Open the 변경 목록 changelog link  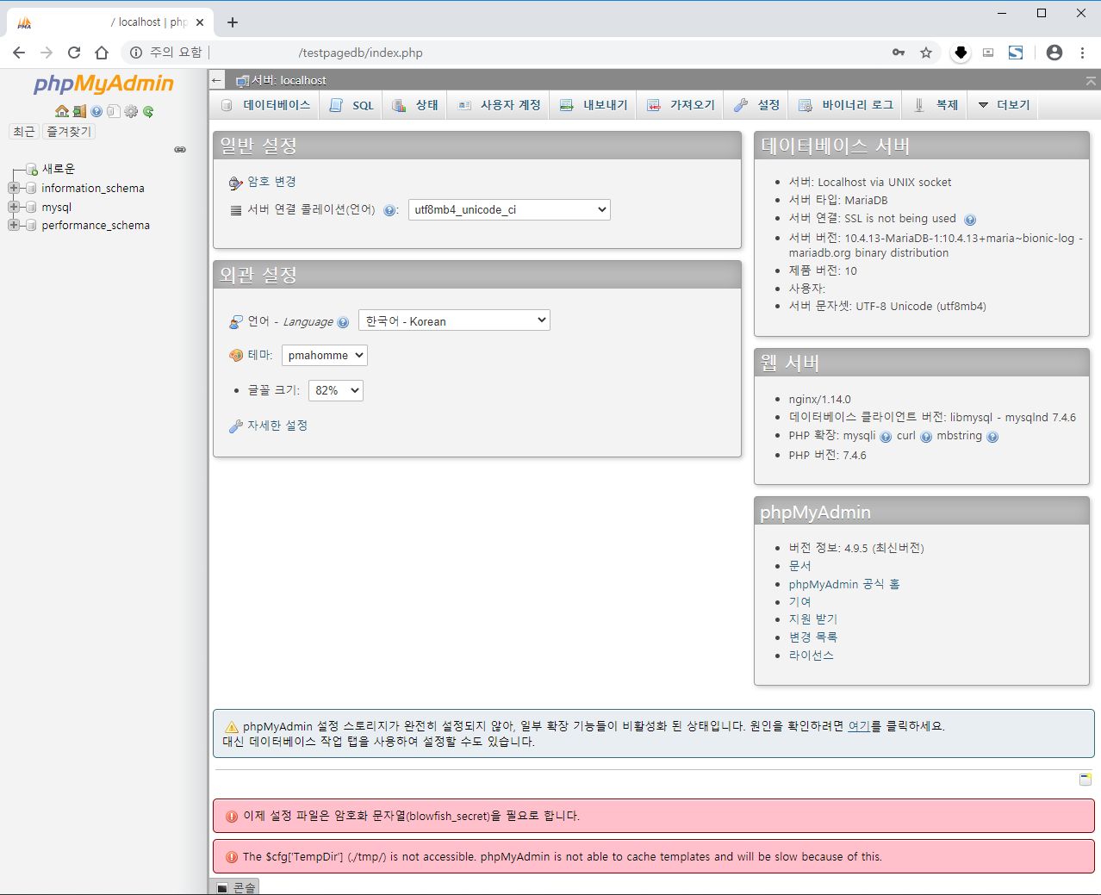pyautogui.click(x=812, y=637)
